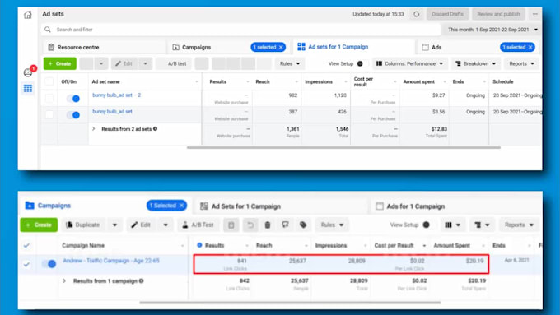
Task: Untick select-all checkbox in Campaign Name header
Action: 26,245
